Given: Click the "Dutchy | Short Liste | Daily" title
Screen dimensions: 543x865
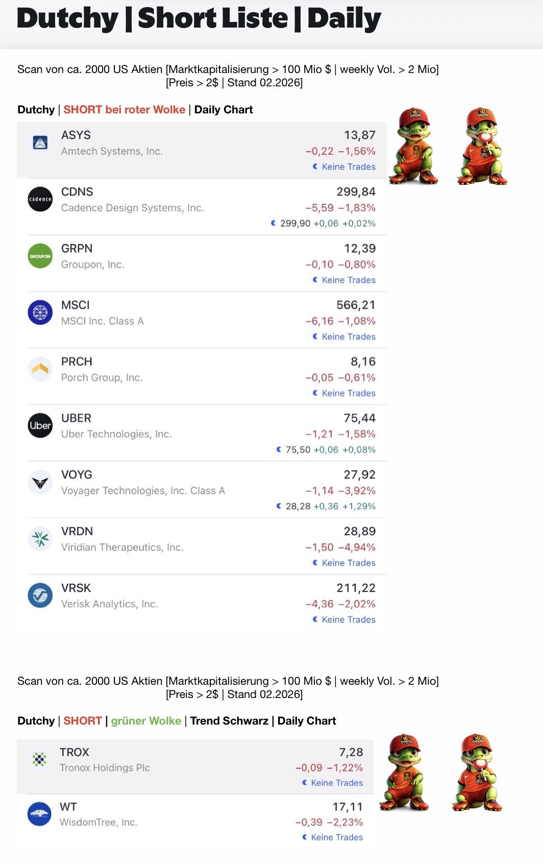Looking at the screenshot, I should (199, 19).
